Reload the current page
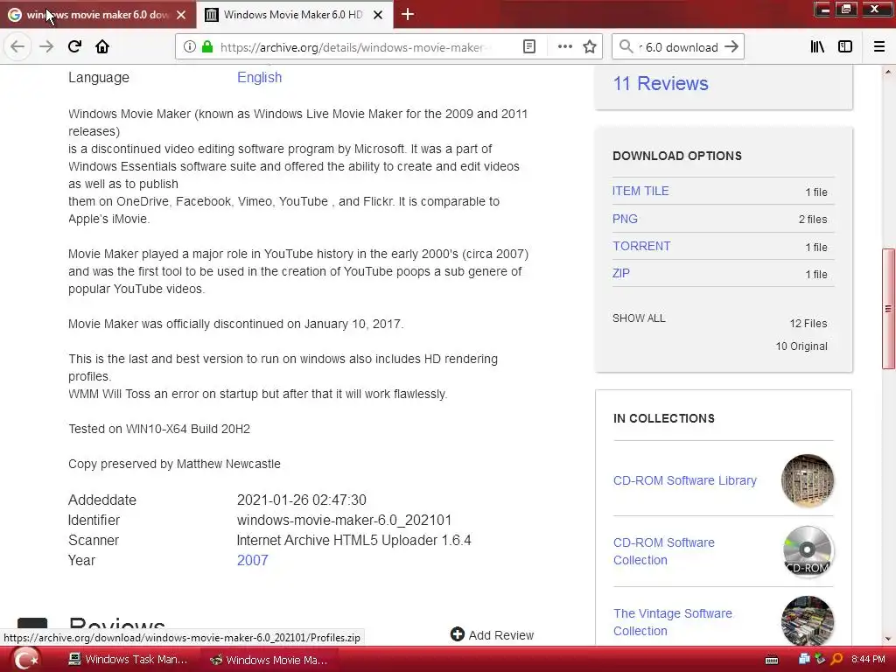This screenshot has width=896, height=672. click(x=74, y=46)
